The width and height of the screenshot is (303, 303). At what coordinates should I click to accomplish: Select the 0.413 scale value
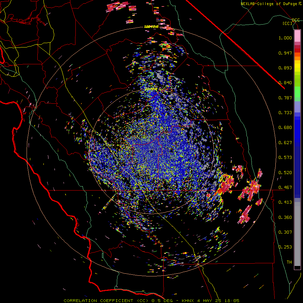[x=285, y=202]
